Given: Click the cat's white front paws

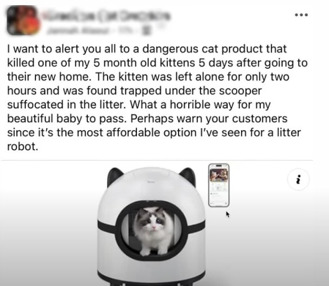Looking at the screenshot, I should pyautogui.click(x=154, y=250).
